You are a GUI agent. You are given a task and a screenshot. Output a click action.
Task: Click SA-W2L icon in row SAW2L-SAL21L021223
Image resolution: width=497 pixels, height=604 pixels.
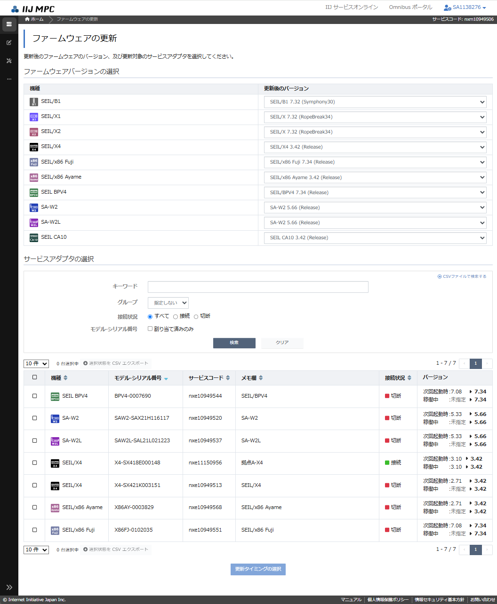[x=55, y=441]
